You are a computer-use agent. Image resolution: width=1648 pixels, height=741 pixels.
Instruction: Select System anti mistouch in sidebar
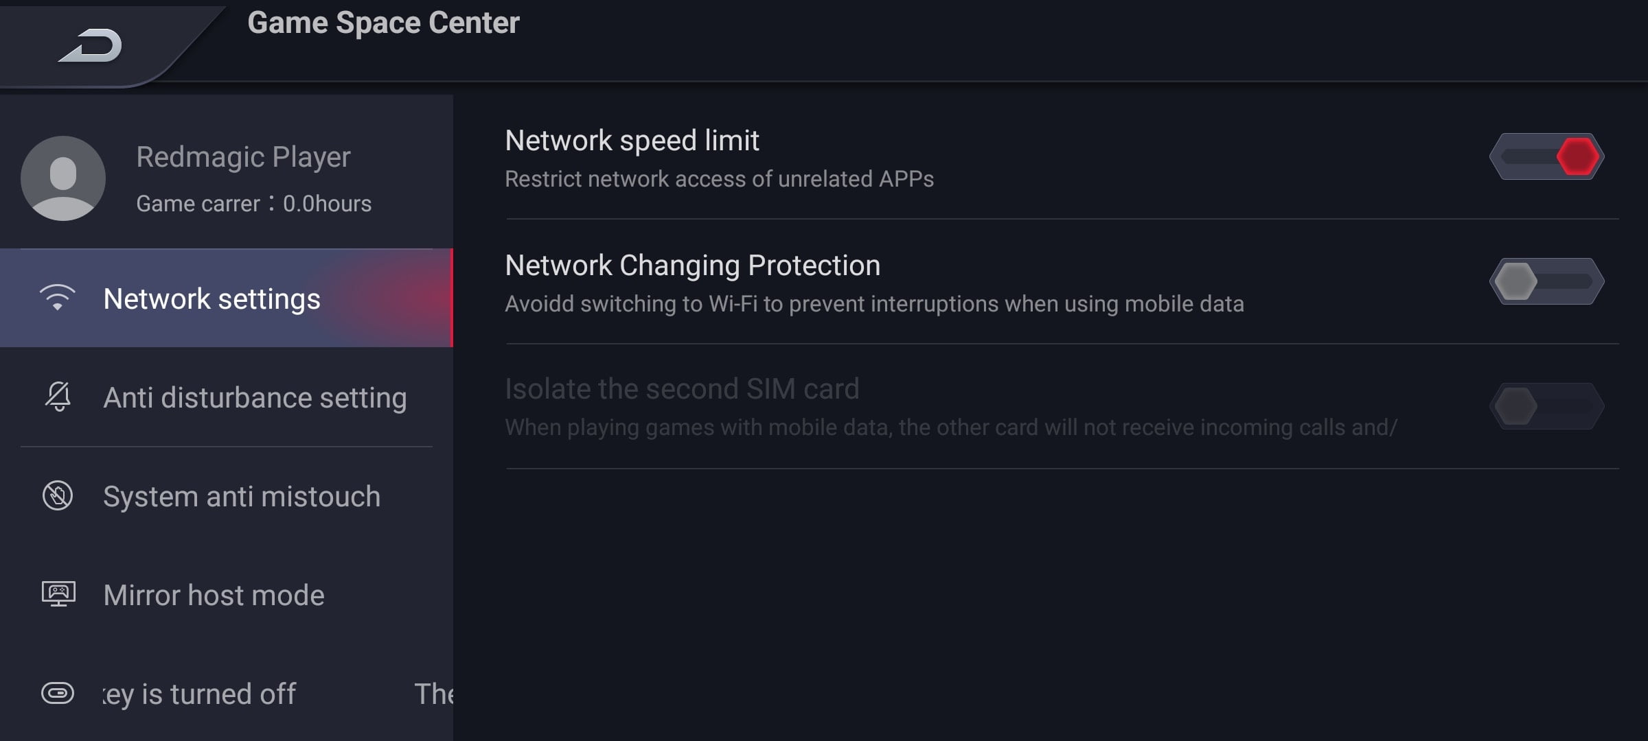(241, 497)
